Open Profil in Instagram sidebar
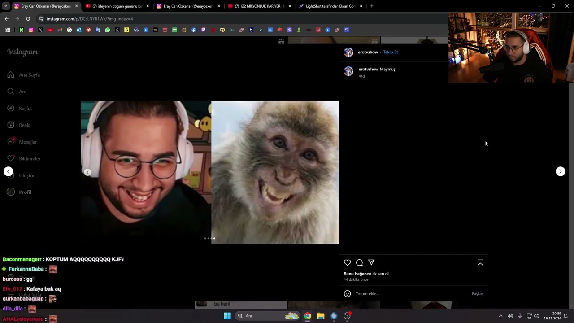 19,192
